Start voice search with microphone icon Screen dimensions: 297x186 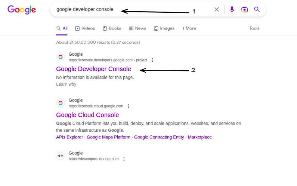pyautogui.click(x=232, y=9)
